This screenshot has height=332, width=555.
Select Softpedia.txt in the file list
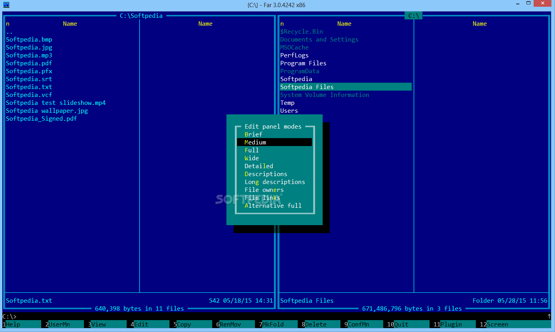pos(29,87)
